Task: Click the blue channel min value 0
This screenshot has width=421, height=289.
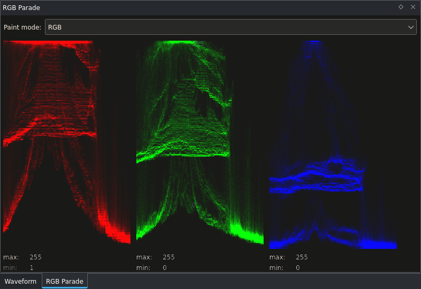Action: click(x=298, y=268)
